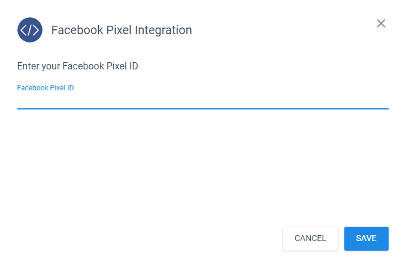Click the SAVE button
This screenshot has height=268, width=406.
366,239
